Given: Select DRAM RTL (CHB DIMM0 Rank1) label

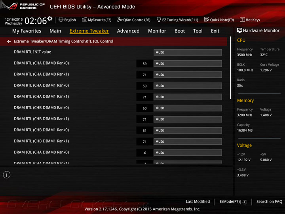Looking at the screenshot, I should (x=42, y=119).
